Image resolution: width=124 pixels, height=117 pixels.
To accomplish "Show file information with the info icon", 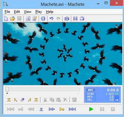I will 28,18.
